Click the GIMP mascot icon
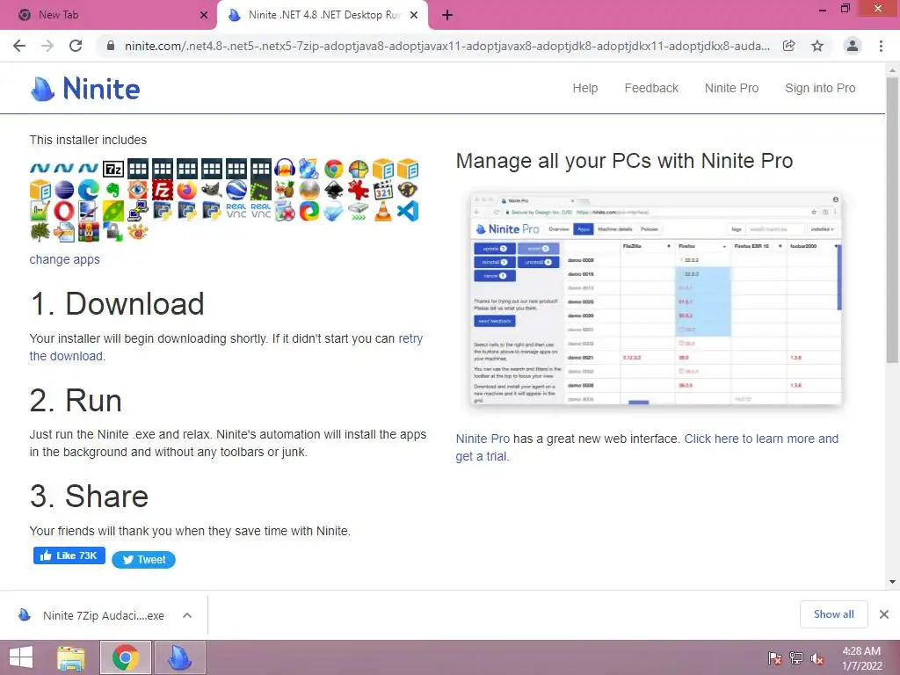Screen dimensions: 900x675 point(211,190)
